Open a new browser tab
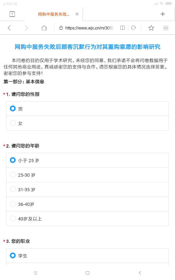This screenshot has height=280, width=175. click(x=163, y=14)
